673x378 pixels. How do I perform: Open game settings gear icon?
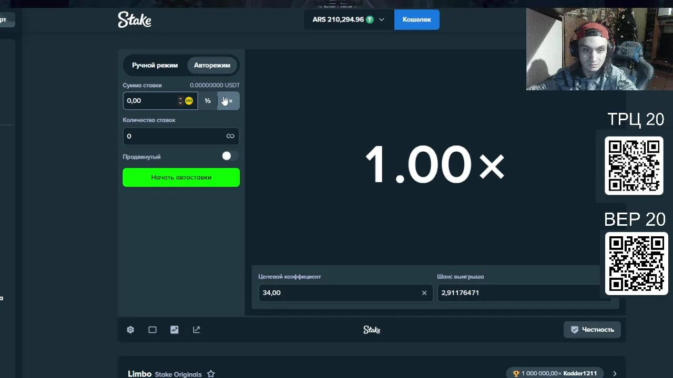click(130, 330)
